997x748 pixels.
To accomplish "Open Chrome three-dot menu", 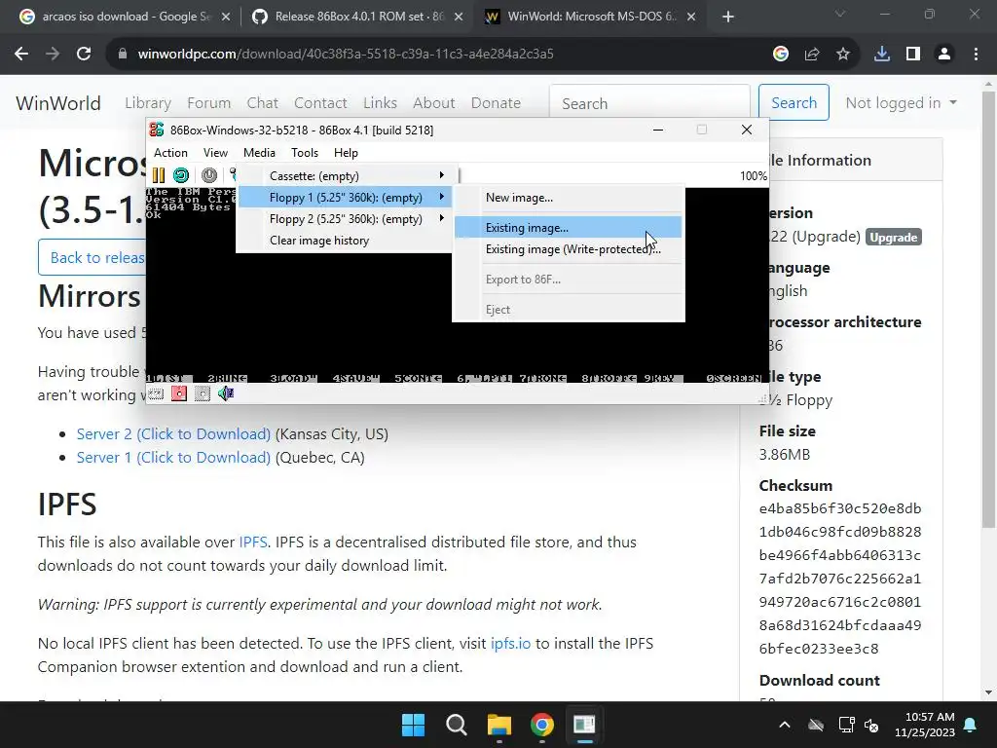I will (x=976, y=55).
